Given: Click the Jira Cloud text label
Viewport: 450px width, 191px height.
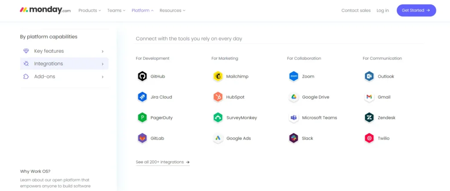Looking at the screenshot, I should click(x=161, y=97).
